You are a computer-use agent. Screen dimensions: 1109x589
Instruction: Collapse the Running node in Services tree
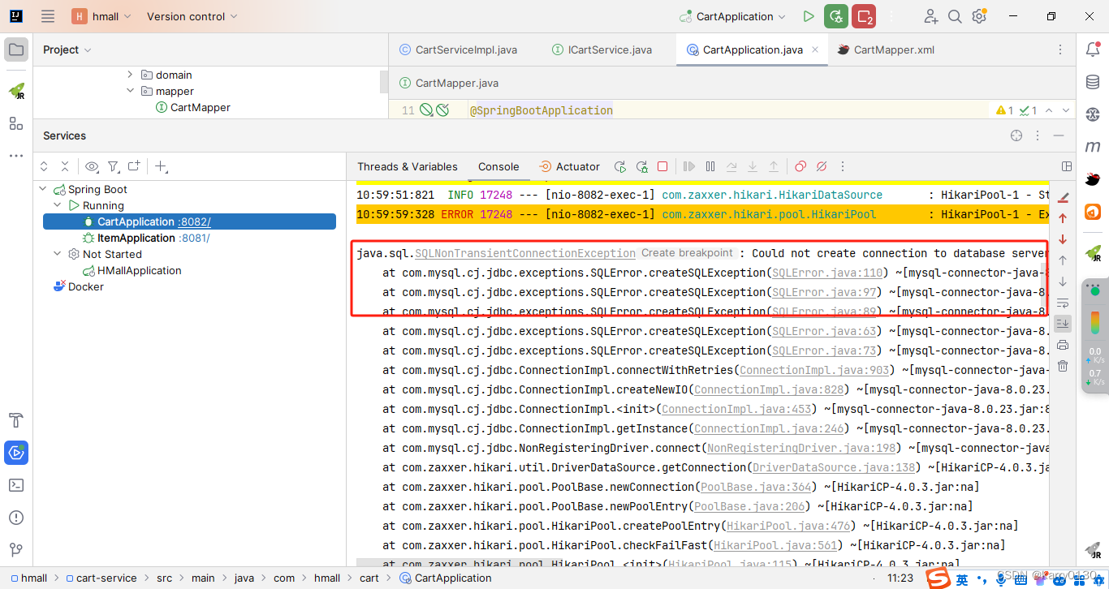[x=56, y=205]
